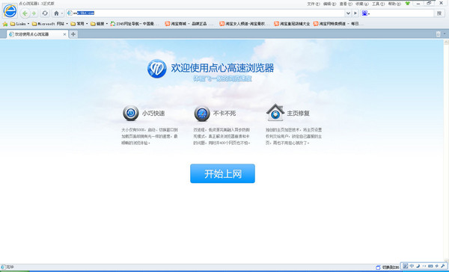
Task: Reload the page with the refresh icon
Action: [45, 13]
